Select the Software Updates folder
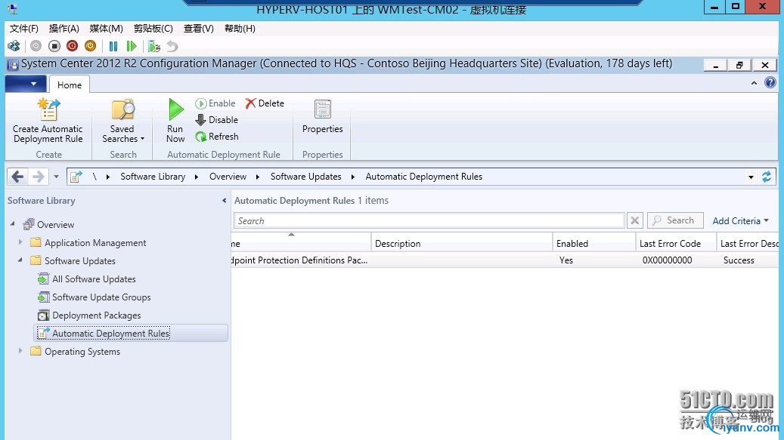Image resolution: width=784 pixels, height=440 pixels. (80, 261)
